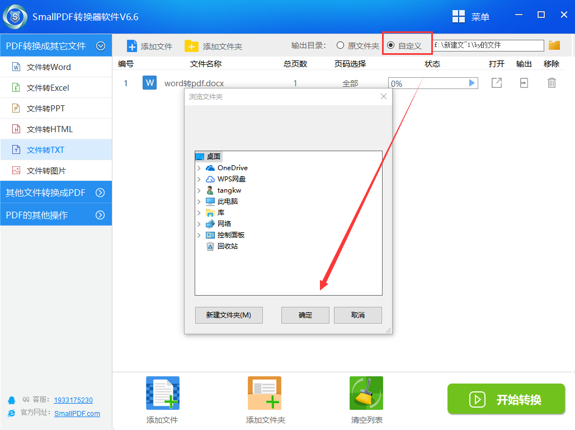This screenshot has width=575, height=430.
Task: Click the Word file icon for word转pdf.docx
Action: click(149, 83)
